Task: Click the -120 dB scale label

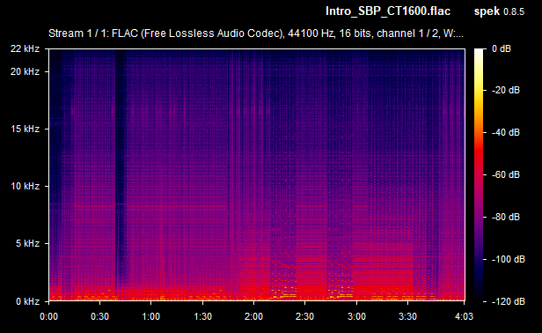Action: pos(509,301)
